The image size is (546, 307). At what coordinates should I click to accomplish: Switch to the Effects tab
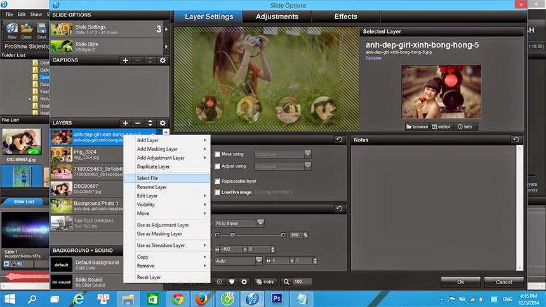coord(345,16)
